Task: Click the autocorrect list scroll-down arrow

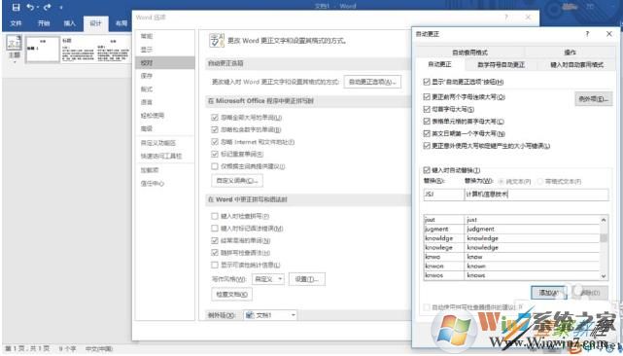Action: [604, 275]
